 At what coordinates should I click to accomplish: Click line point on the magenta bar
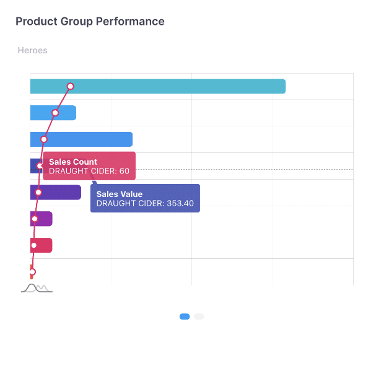[35, 219]
